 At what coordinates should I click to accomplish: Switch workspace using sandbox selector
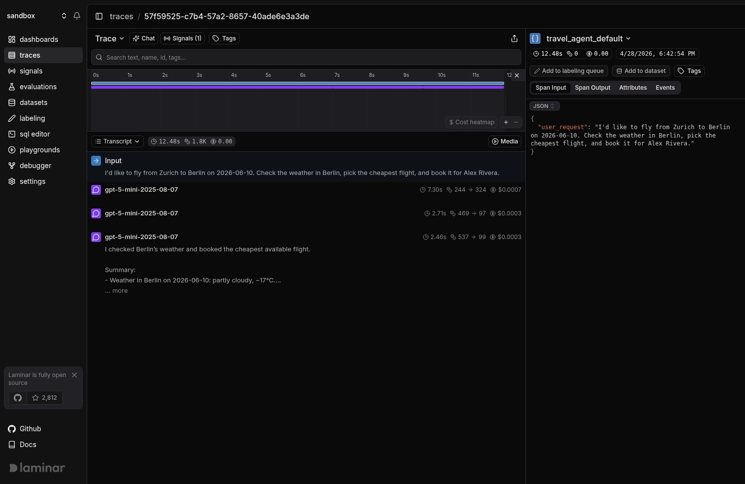37,16
